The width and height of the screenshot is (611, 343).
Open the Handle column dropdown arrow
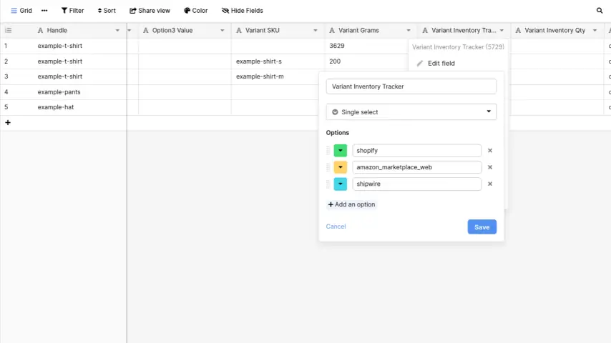coord(117,31)
